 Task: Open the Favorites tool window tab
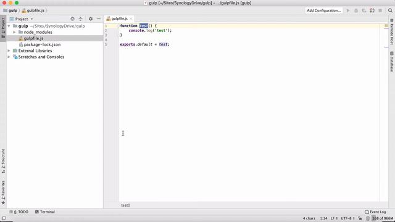click(3, 192)
